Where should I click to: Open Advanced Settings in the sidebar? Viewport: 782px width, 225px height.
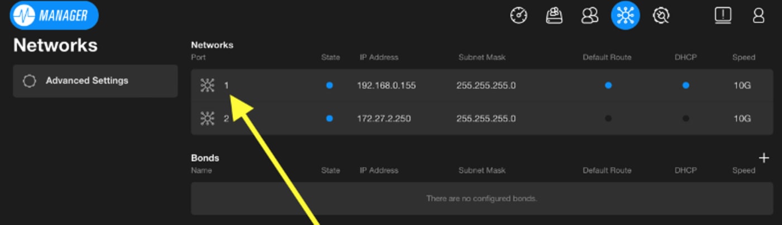tap(87, 81)
